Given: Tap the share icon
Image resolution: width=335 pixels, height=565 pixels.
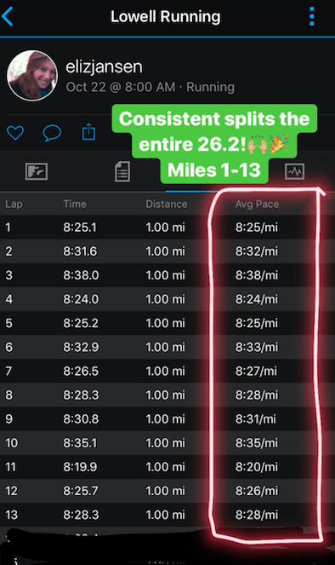Looking at the screenshot, I should (x=88, y=131).
